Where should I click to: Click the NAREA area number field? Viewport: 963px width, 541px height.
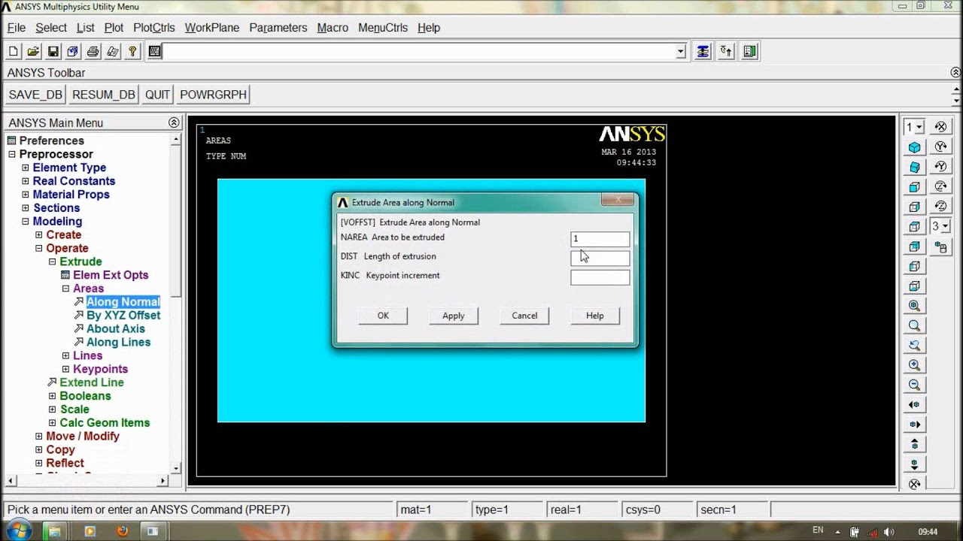click(600, 239)
